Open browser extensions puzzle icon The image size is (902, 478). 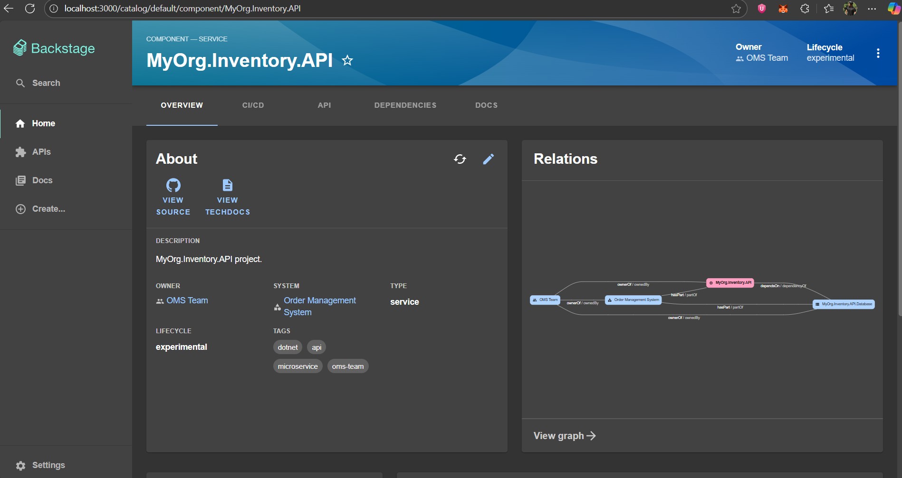pos(805,9)
